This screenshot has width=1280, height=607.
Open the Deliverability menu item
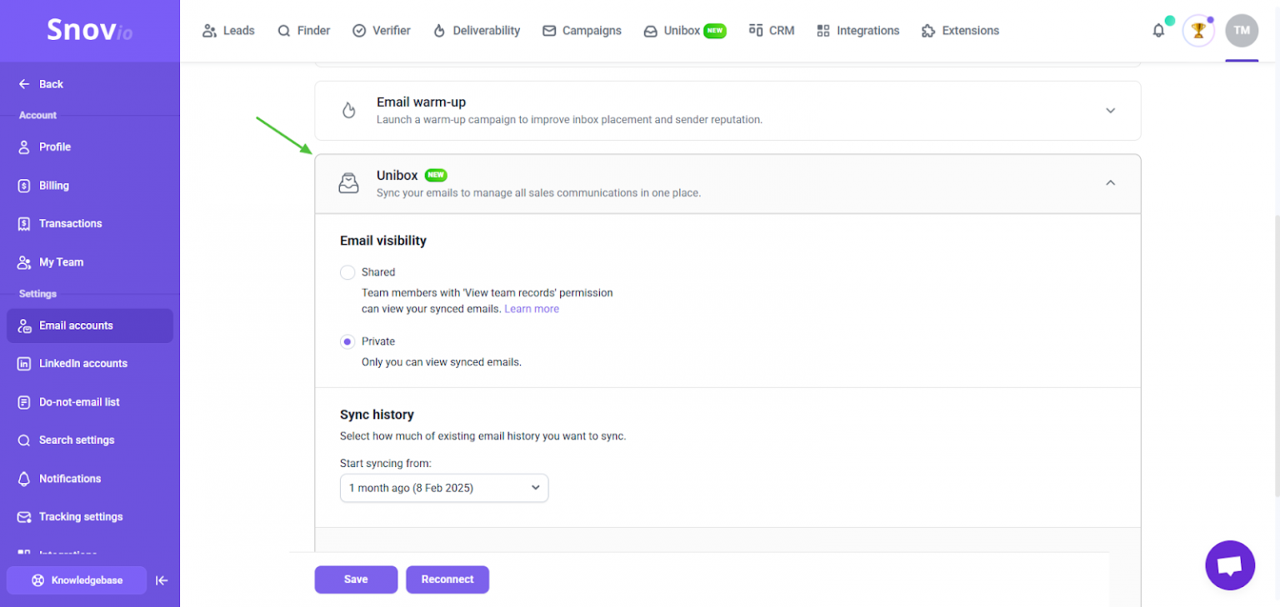tap(477, 31)
